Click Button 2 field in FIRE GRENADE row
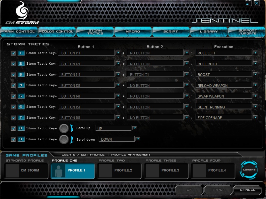The width and height of the screenshot is (266, 199). [155, 117]
